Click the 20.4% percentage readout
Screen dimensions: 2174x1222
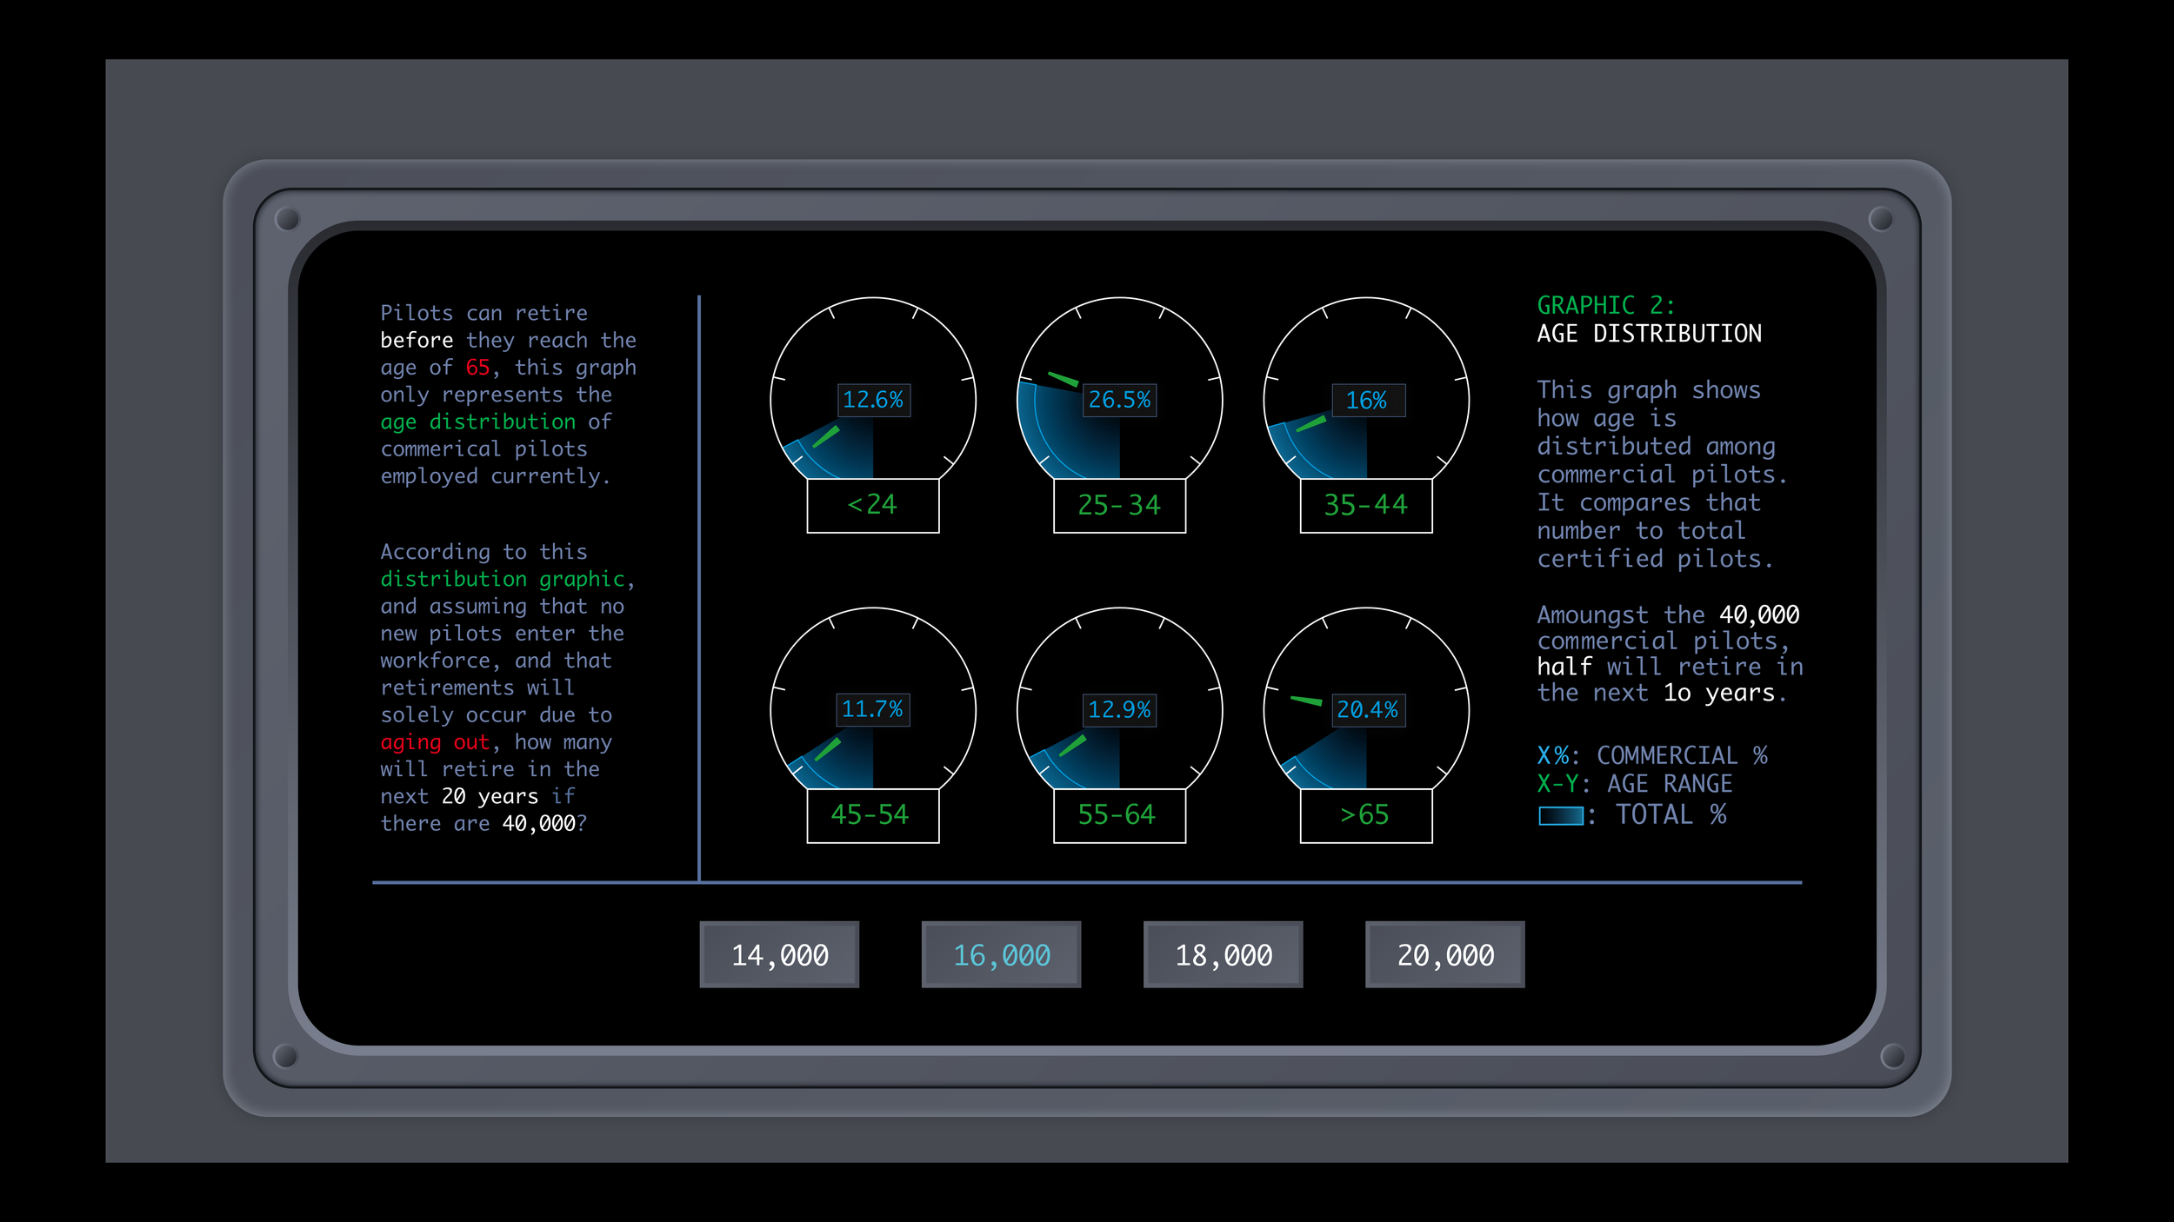point(1367,710)
